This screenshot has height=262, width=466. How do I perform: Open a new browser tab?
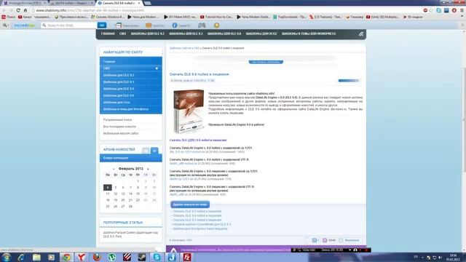pos(147,3)
